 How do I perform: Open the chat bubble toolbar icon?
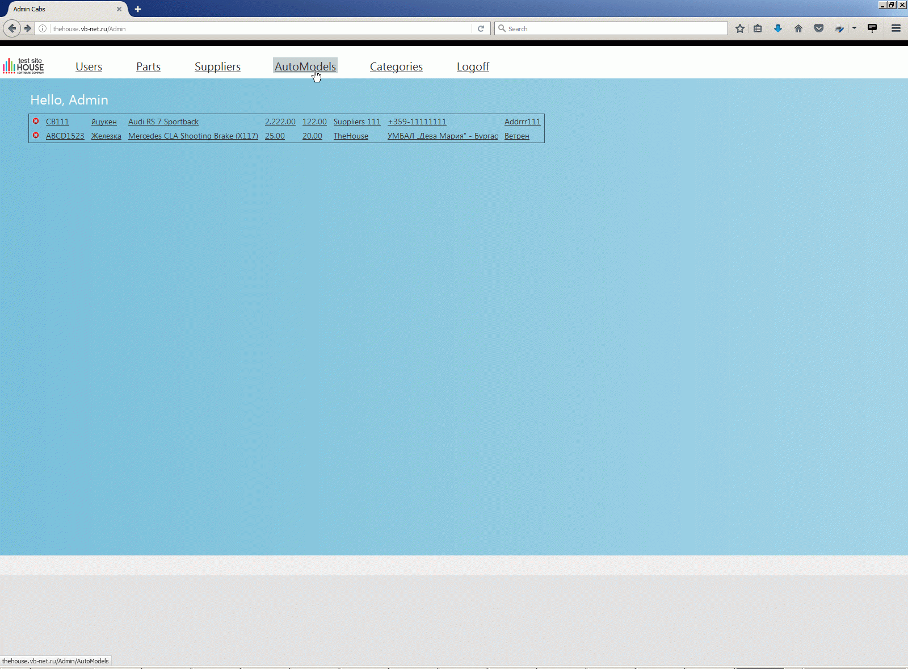click(x=872, y=28)
